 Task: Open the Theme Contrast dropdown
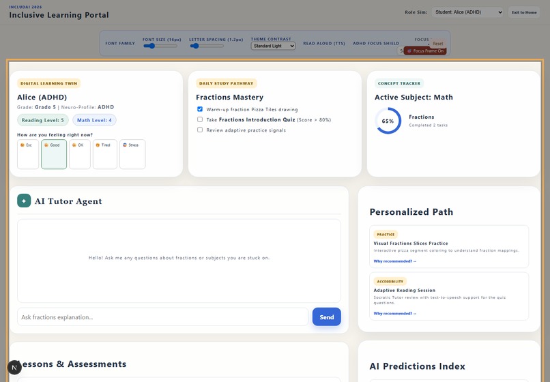(x=273, y=46)
